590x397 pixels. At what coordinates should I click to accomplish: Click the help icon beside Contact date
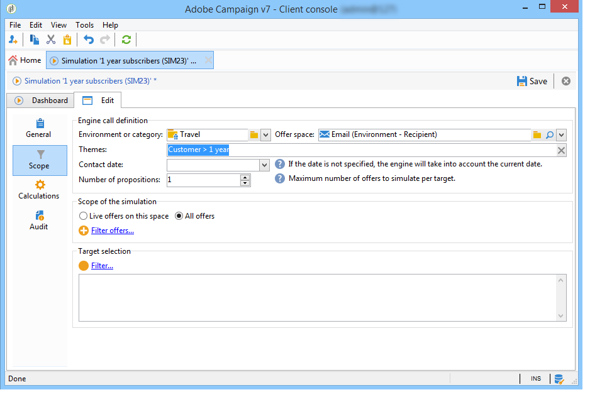pyautogui.click(x=279, y=165)
